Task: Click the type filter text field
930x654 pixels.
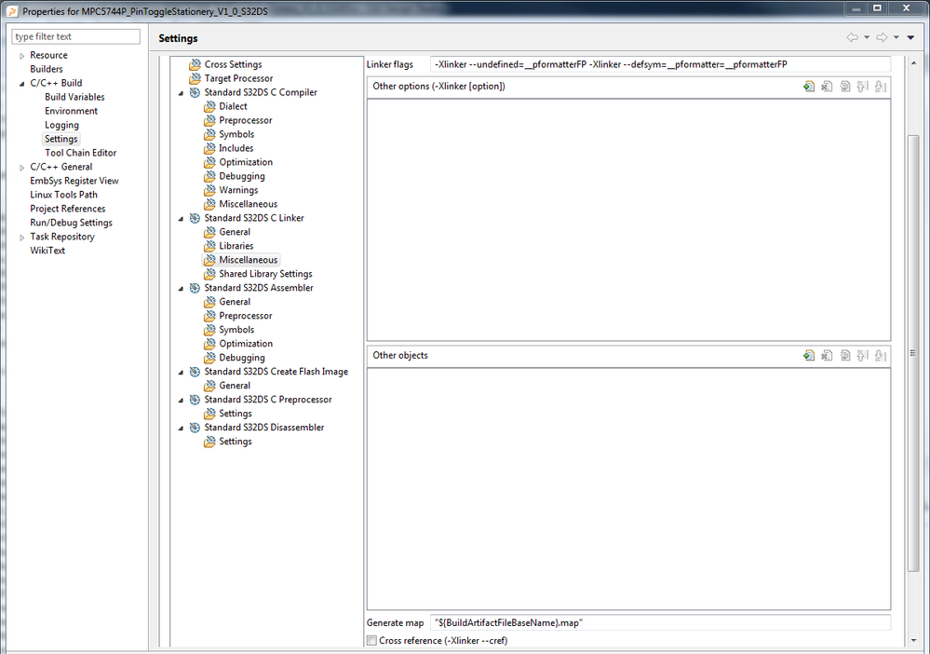Action: point(76,36)
